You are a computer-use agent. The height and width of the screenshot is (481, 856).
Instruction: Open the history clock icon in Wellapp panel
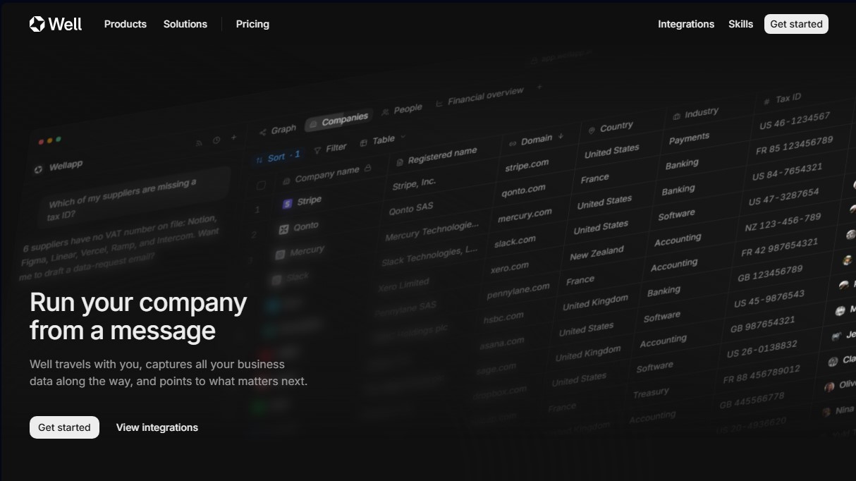tap(216, 140)
